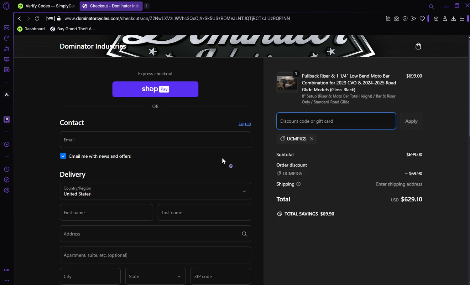The image size is (470, 285).
Task: Open GX Control speedometer icon in sidebar
Action: click(x=7, y=38)
